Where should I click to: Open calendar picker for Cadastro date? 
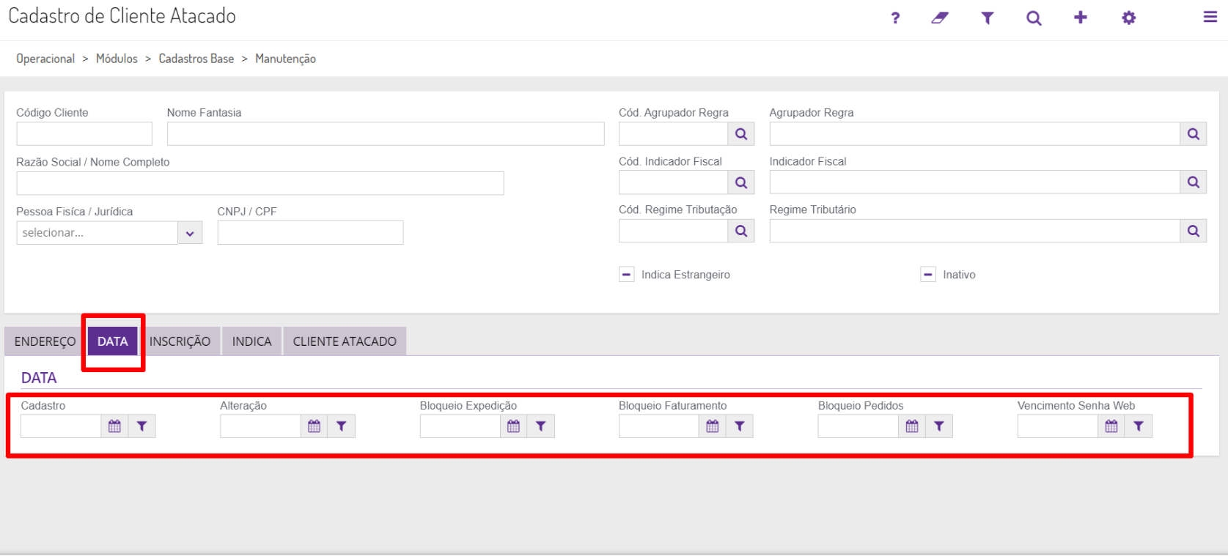coord(114,426)
